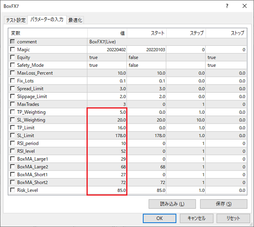Enable the Equity optimization checkbox
The height and width of the screenshot is (227, 254).
coord(12,57)
